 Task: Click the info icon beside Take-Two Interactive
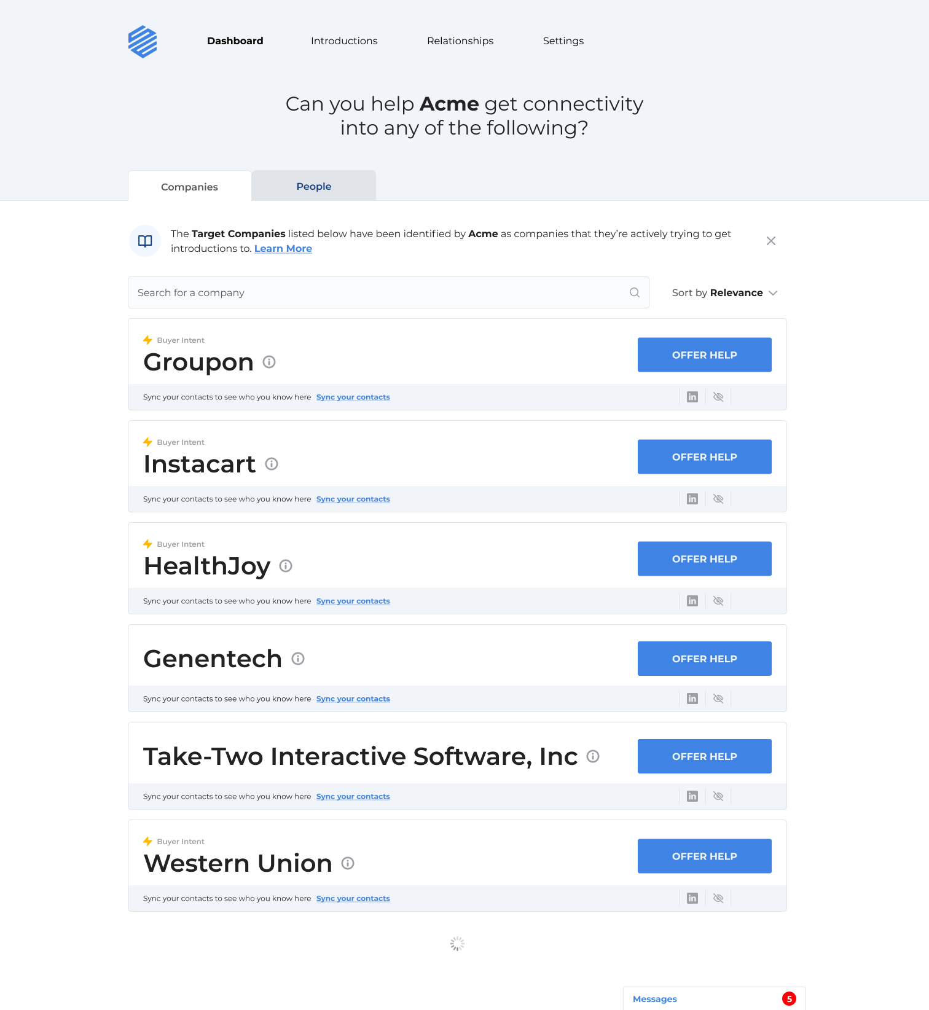(x=593, y=756)
